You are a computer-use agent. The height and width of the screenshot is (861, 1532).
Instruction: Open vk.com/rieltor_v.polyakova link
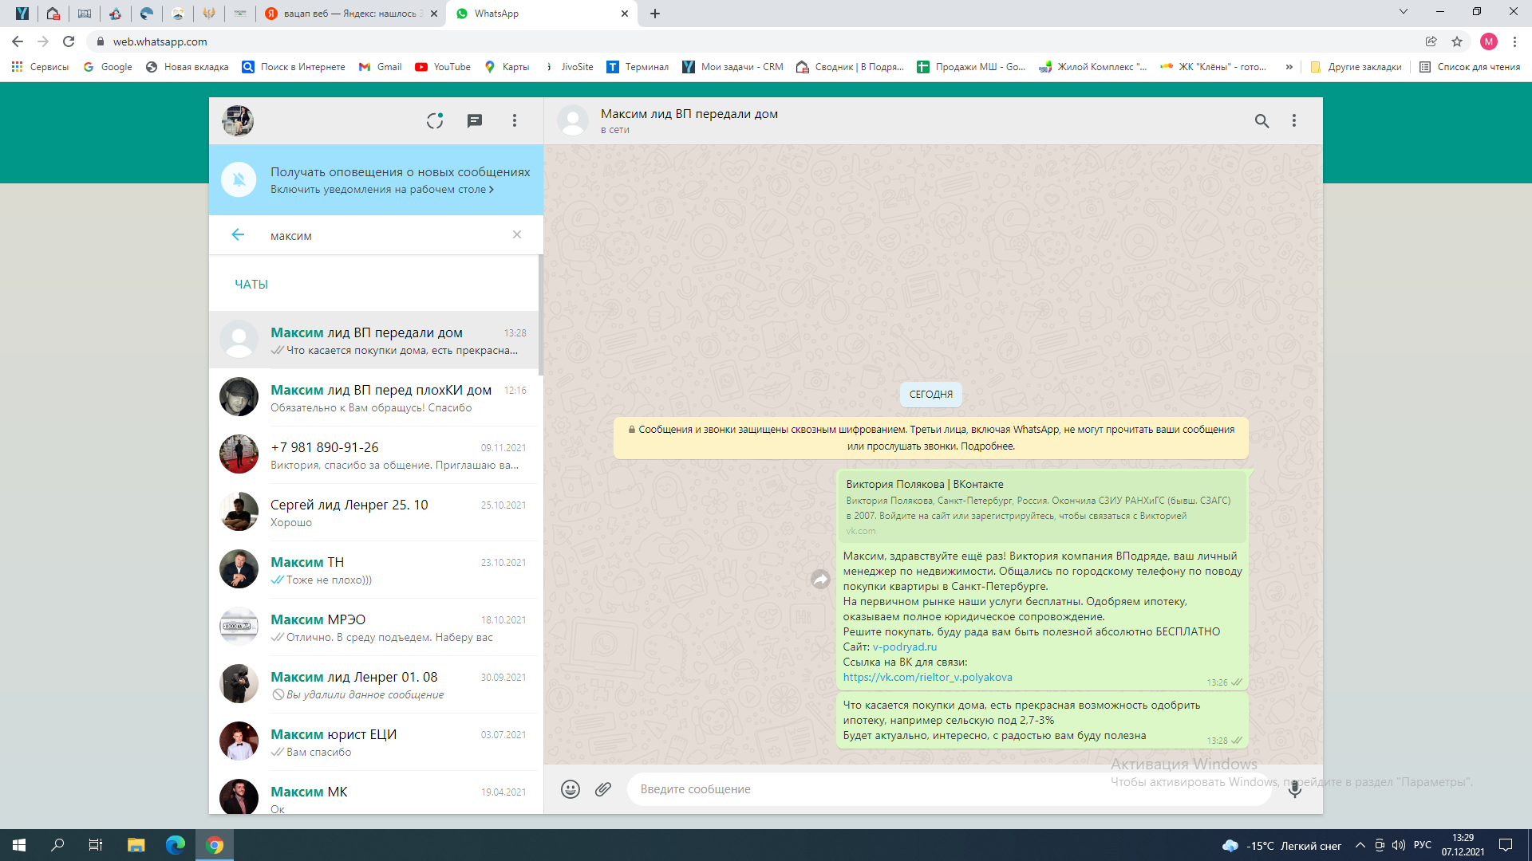[x=927, y=677]
